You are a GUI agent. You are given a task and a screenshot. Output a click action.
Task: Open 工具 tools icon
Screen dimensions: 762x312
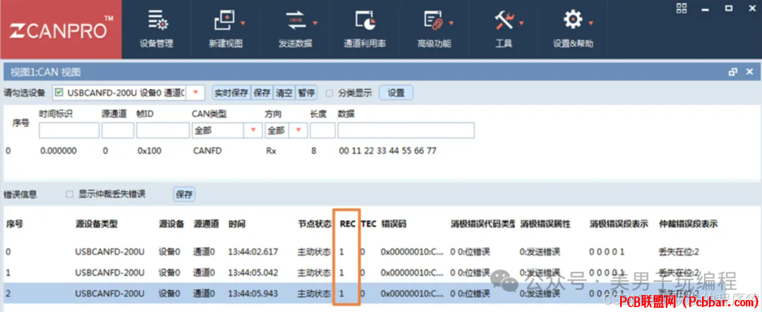click(x=504, y=21)
